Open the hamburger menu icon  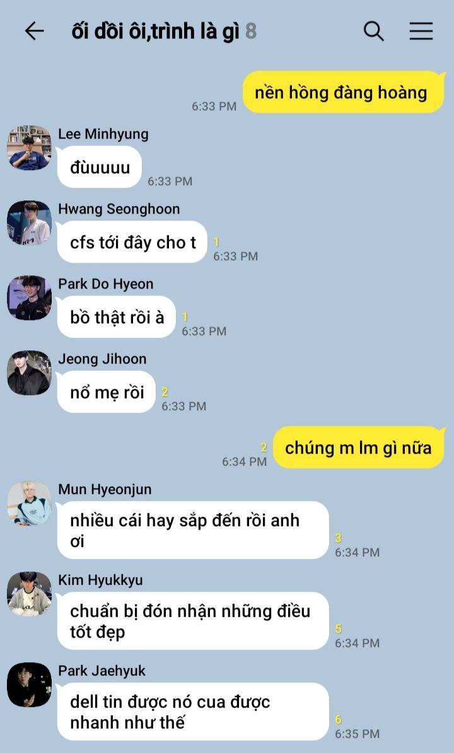click(421, 32)
